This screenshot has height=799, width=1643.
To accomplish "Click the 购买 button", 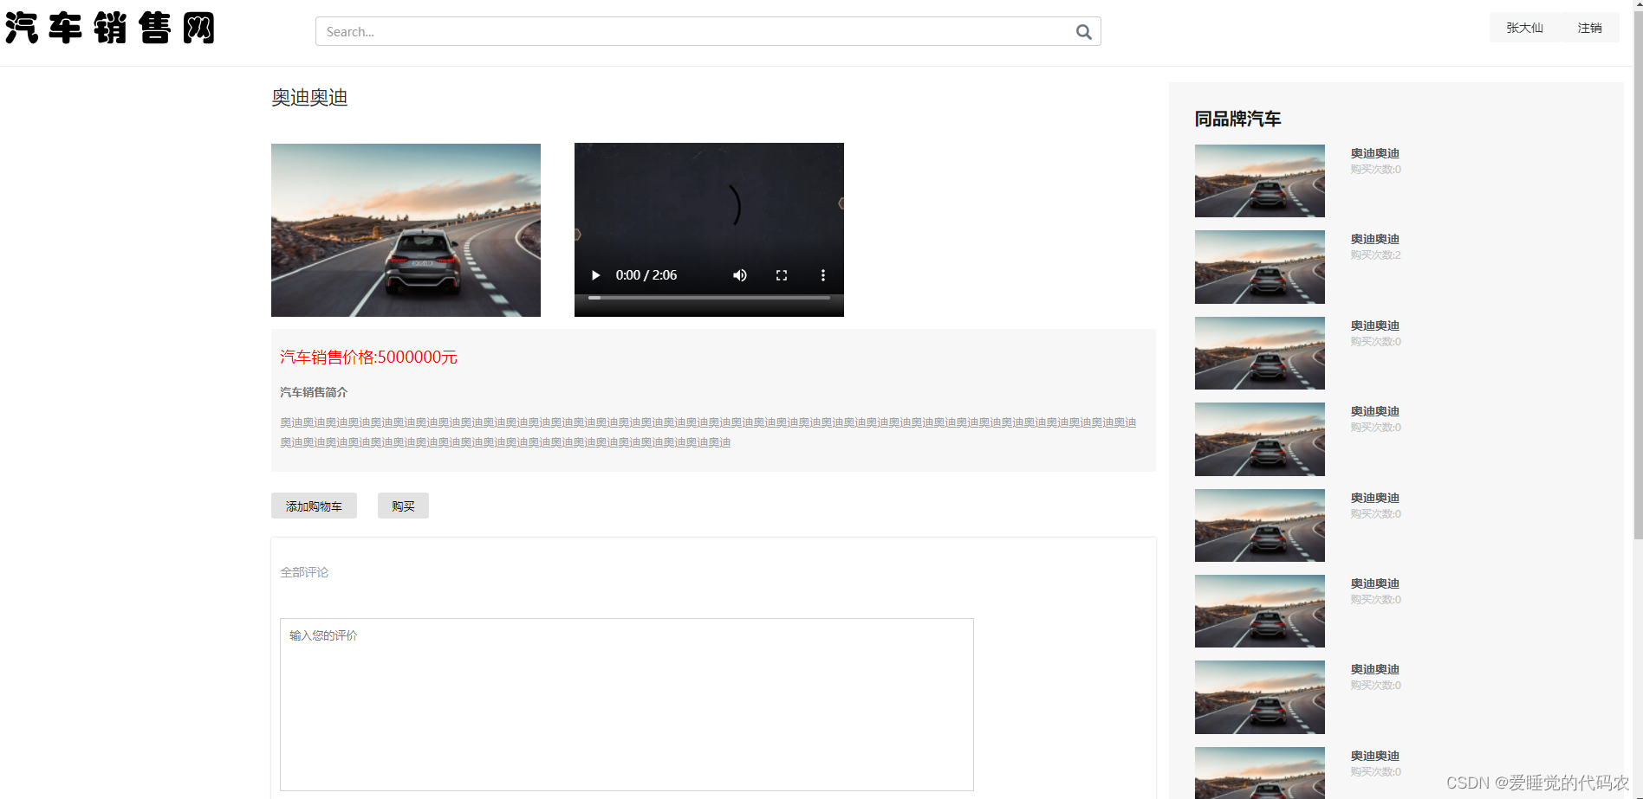I will tap(403, 506).
